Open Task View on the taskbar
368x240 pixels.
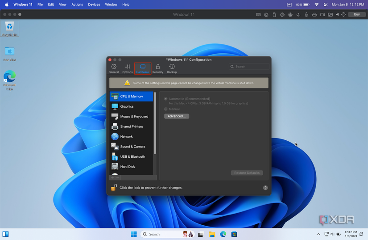pyautogui.click(x=201, y=234)
